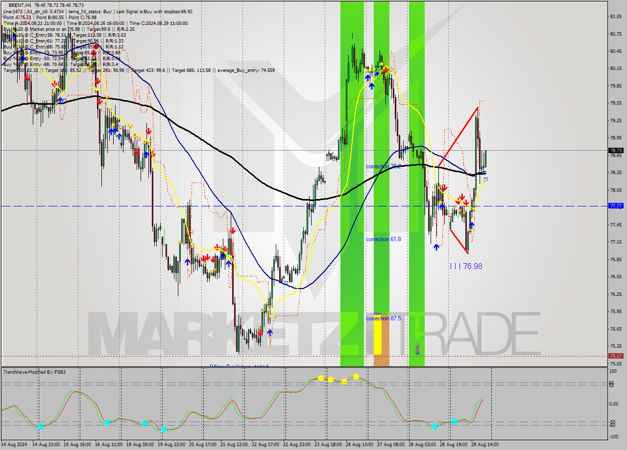The width and height of the screenshot is (627, 450).
Task: Click the 77.15 price scale value
Action: pos(616,242)
